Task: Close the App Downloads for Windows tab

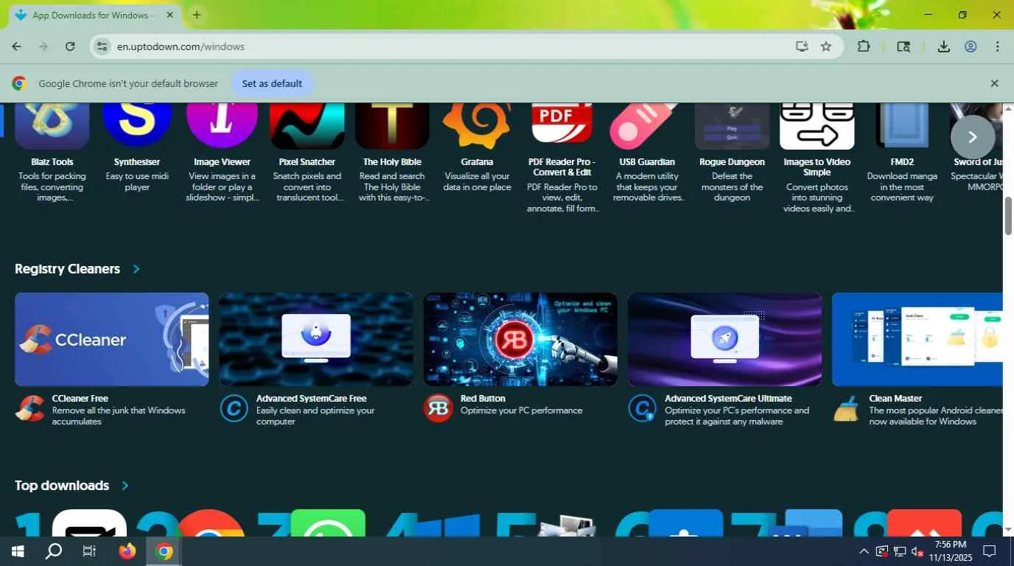Action: click(x=170, y=15)
